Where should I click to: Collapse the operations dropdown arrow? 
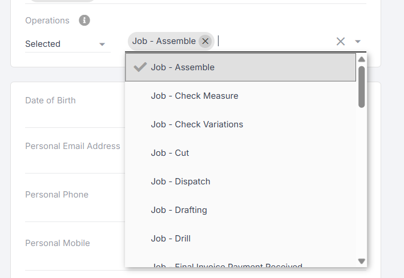click(358, 41)
